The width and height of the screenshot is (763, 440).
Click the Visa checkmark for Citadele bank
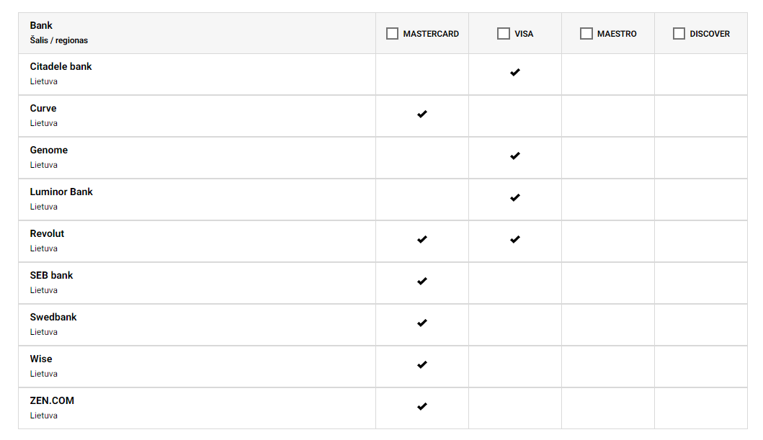pos(515,73)
